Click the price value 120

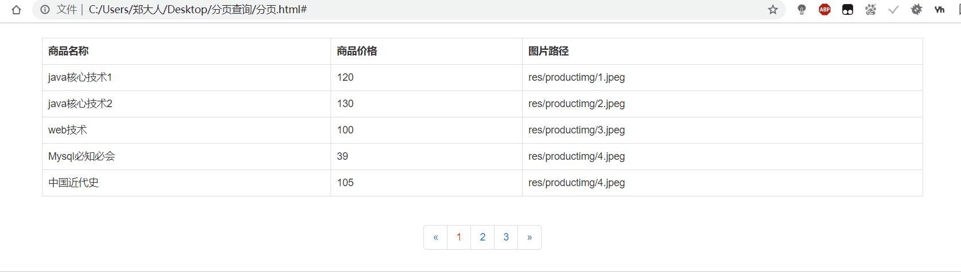[x=345, y=77]
